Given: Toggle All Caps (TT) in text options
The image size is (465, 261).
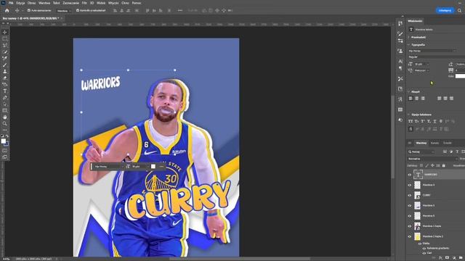Looking at the screenshot, I should [411, 121].
